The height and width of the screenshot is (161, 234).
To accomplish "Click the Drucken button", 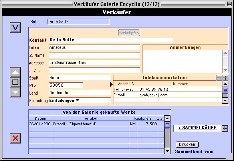I will click(x=187, y=145).
